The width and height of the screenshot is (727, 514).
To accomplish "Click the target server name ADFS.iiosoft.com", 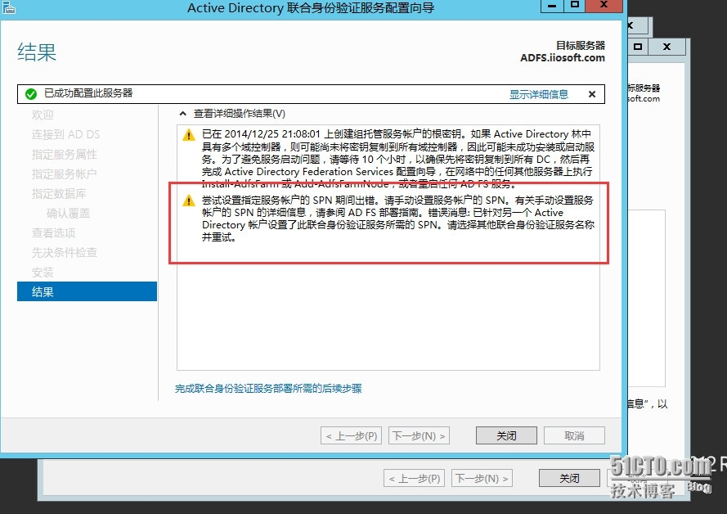I will tap(563, 58).
